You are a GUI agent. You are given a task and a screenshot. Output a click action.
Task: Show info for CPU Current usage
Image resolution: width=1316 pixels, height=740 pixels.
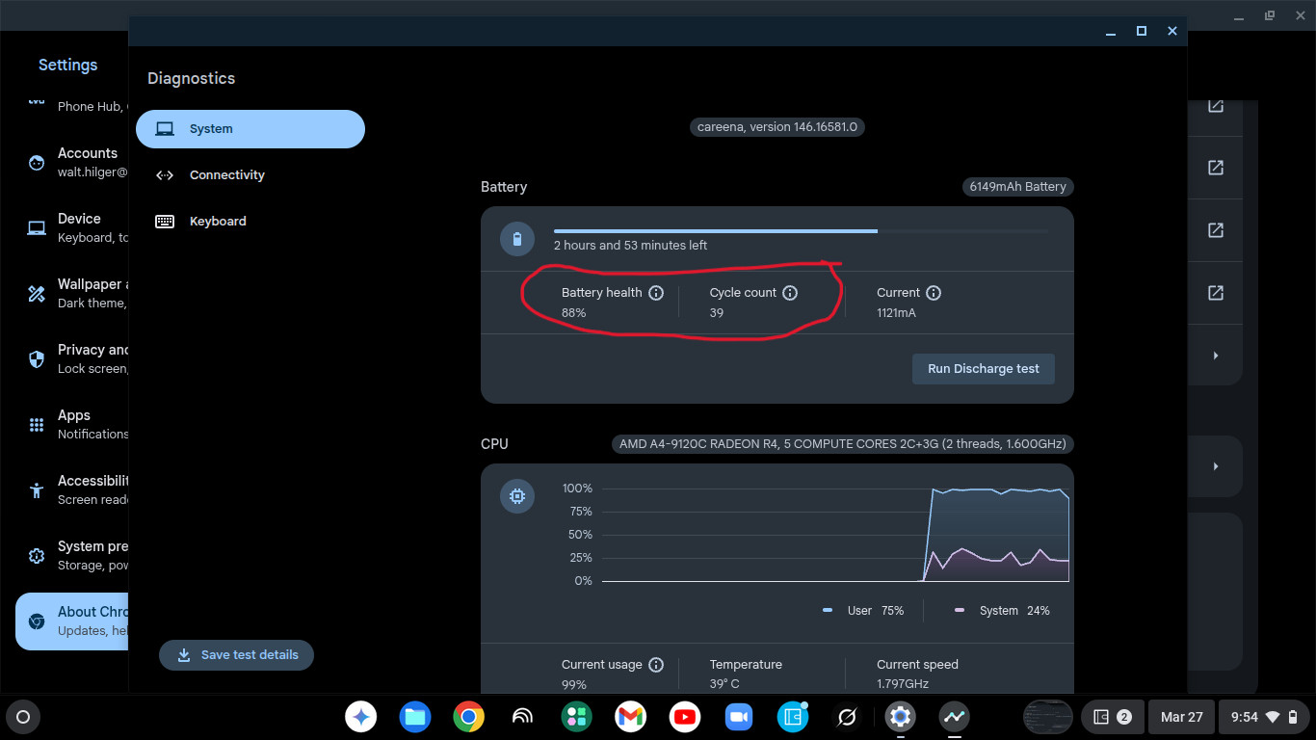click(656, 665)
